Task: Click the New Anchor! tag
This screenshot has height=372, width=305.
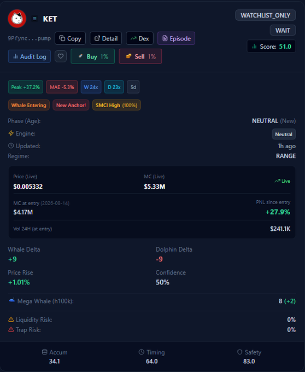Action: pos(71,105)
